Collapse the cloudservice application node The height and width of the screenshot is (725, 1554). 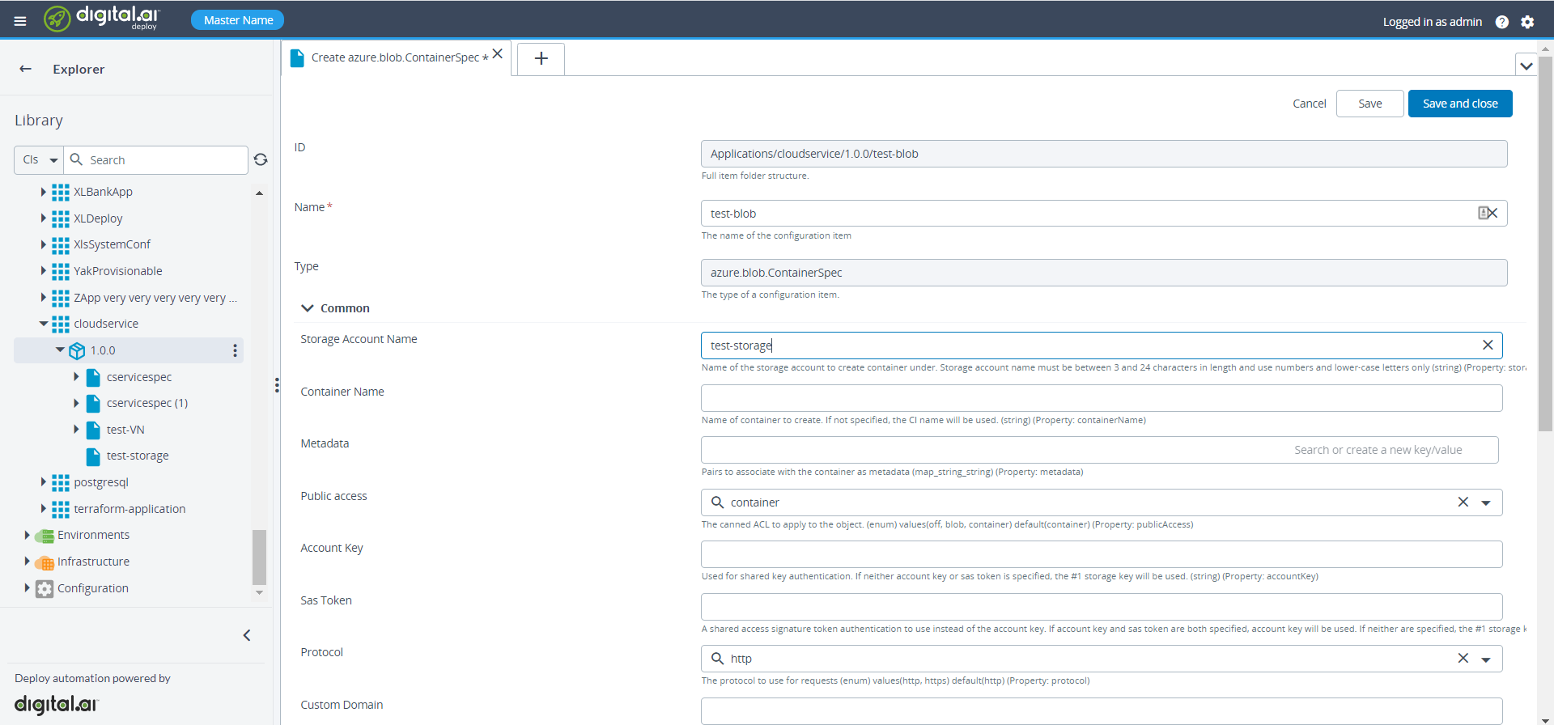click(x=44, y=324)
